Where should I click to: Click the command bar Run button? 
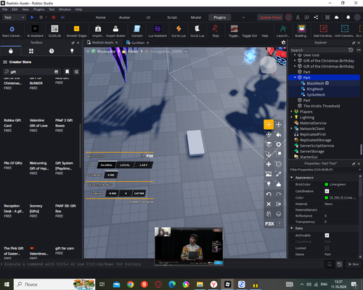354,264
